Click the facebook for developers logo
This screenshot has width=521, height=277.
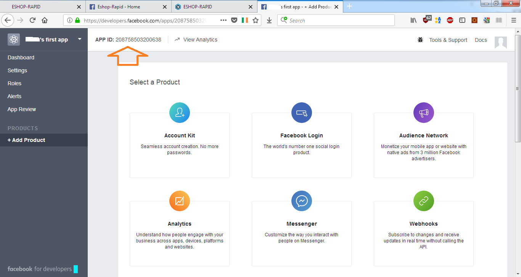click(43, 269)
